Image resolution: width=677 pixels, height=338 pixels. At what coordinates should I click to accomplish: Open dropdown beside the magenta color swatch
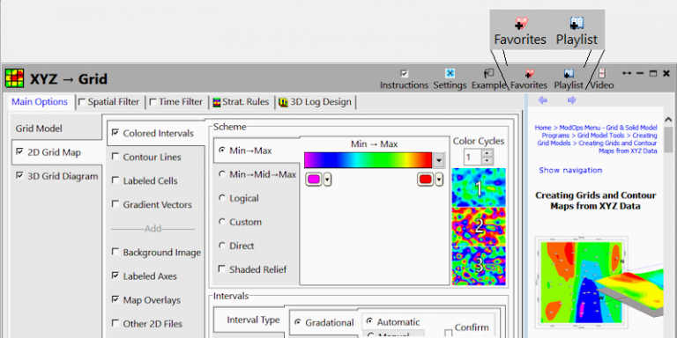pyautogui.click(x=327, y=180)
